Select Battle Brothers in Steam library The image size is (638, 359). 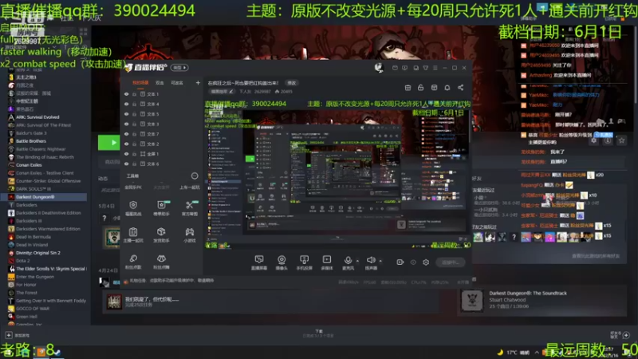click(31, 141)
